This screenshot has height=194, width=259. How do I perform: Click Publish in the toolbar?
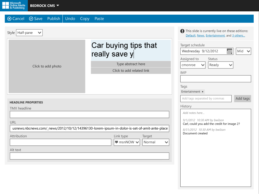54,19
